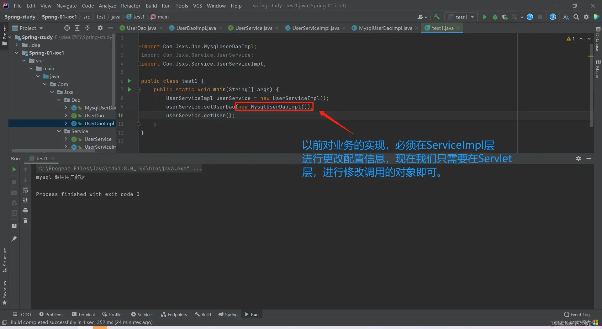
Task: Toggle the Project tool window stripe button
Action: pos(5,35)
